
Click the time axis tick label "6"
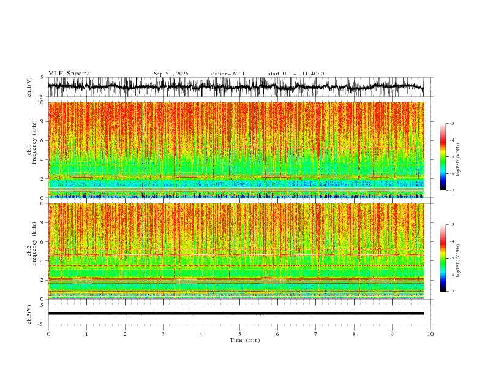tap(277, 334)
